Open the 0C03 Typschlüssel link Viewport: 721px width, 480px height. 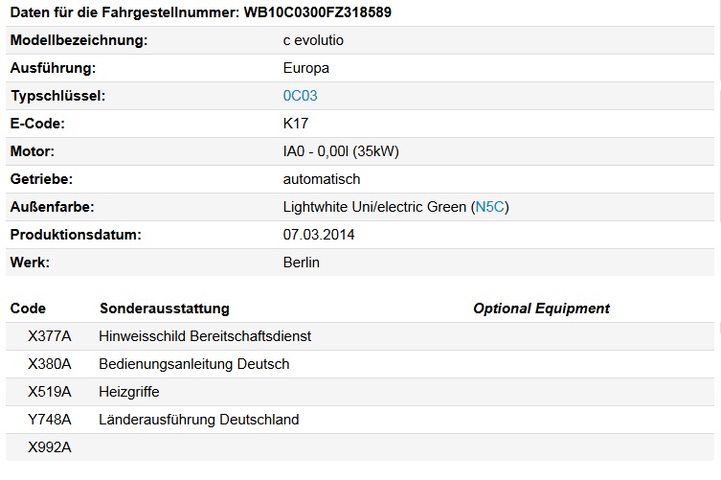click(300, 96)
